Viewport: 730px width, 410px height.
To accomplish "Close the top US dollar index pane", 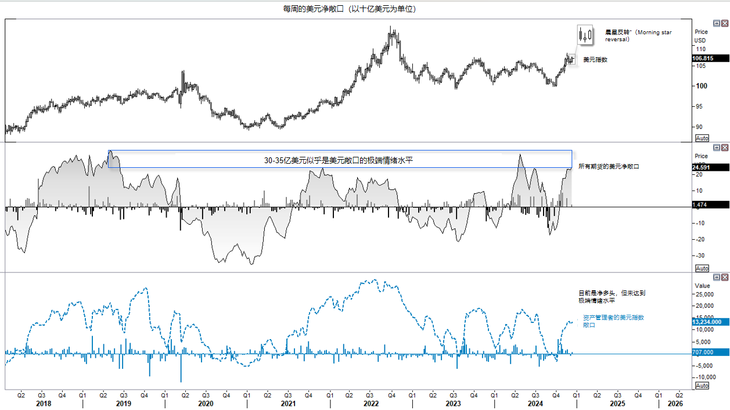I will pos(724,23).
